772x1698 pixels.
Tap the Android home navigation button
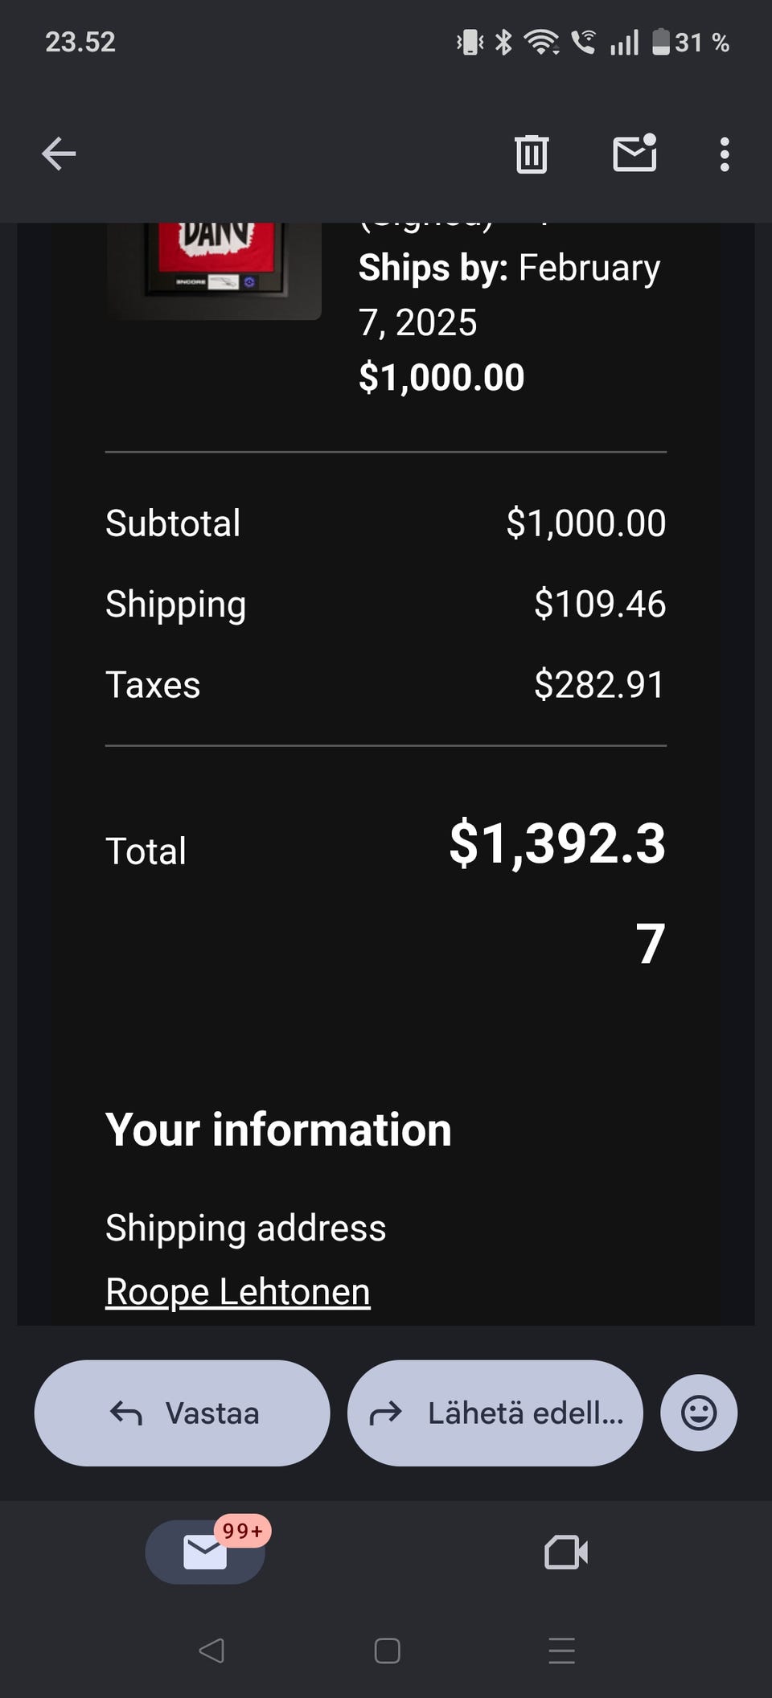click(x=387, y=1651)
